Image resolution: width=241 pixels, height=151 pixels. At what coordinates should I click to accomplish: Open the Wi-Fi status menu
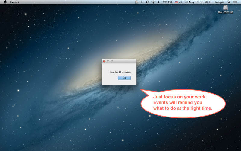(153, 2)
